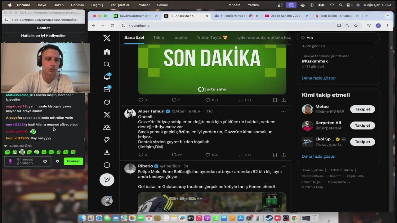Open Chrome install app icon in address bar
Viewport: 397px width, 223px height.
pyautogui.click(x=339, y=26)
